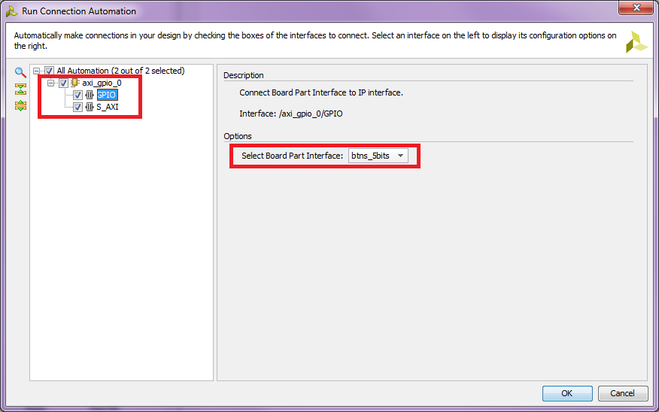Viewport: 659px width, 412px height.
Task: Click OK to run connection automation
Action: [567, 393]
